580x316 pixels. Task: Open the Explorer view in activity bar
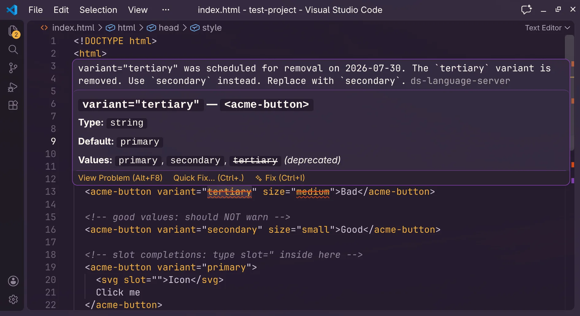13,31
